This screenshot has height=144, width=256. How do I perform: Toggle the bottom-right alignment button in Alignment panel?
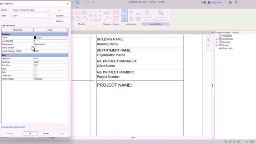pos(138,19)
